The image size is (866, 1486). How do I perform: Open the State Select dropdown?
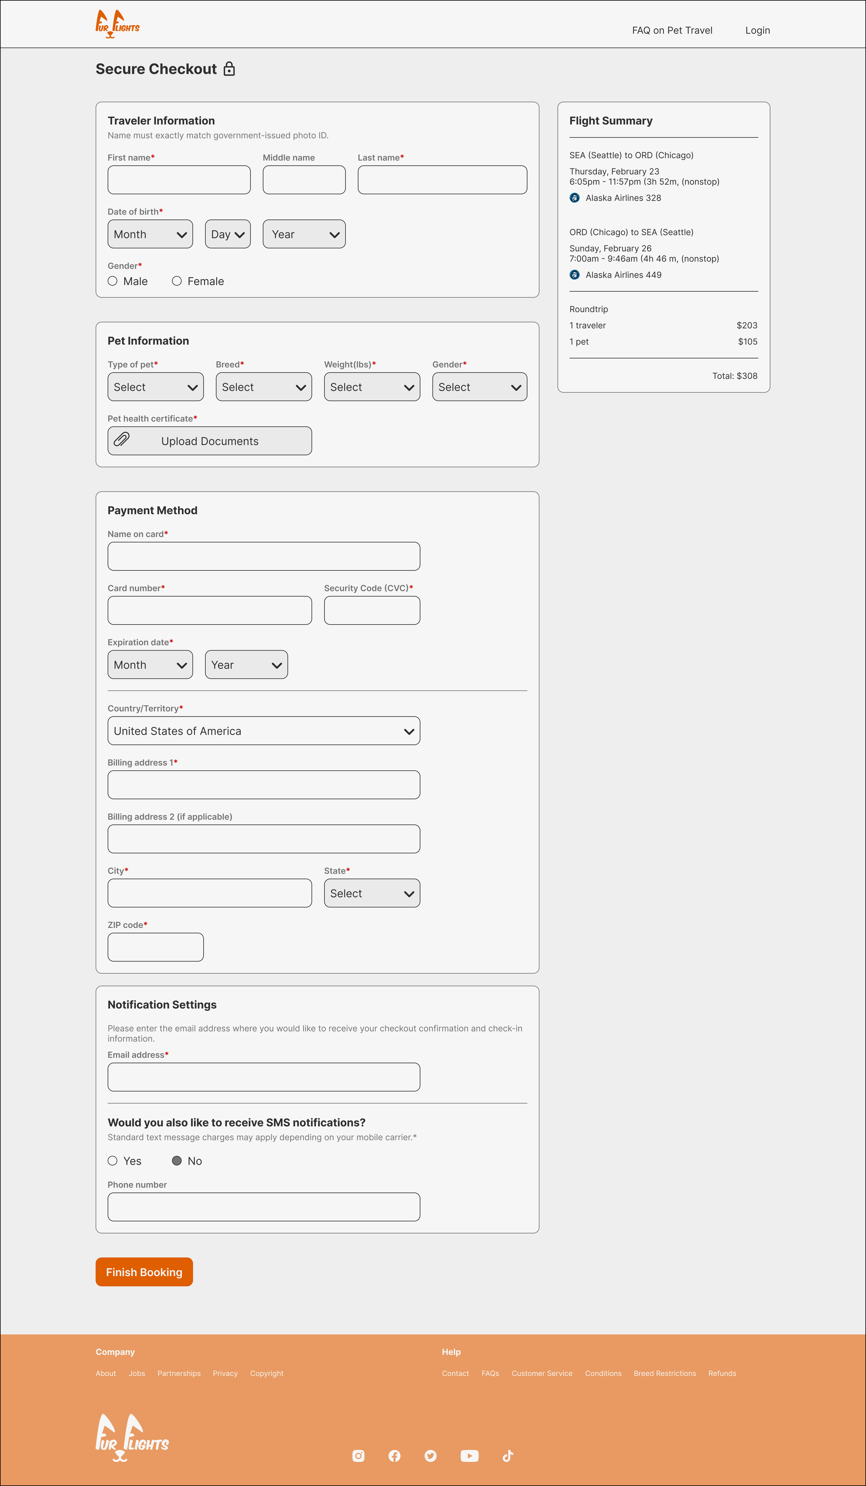(x=372, y=893)
